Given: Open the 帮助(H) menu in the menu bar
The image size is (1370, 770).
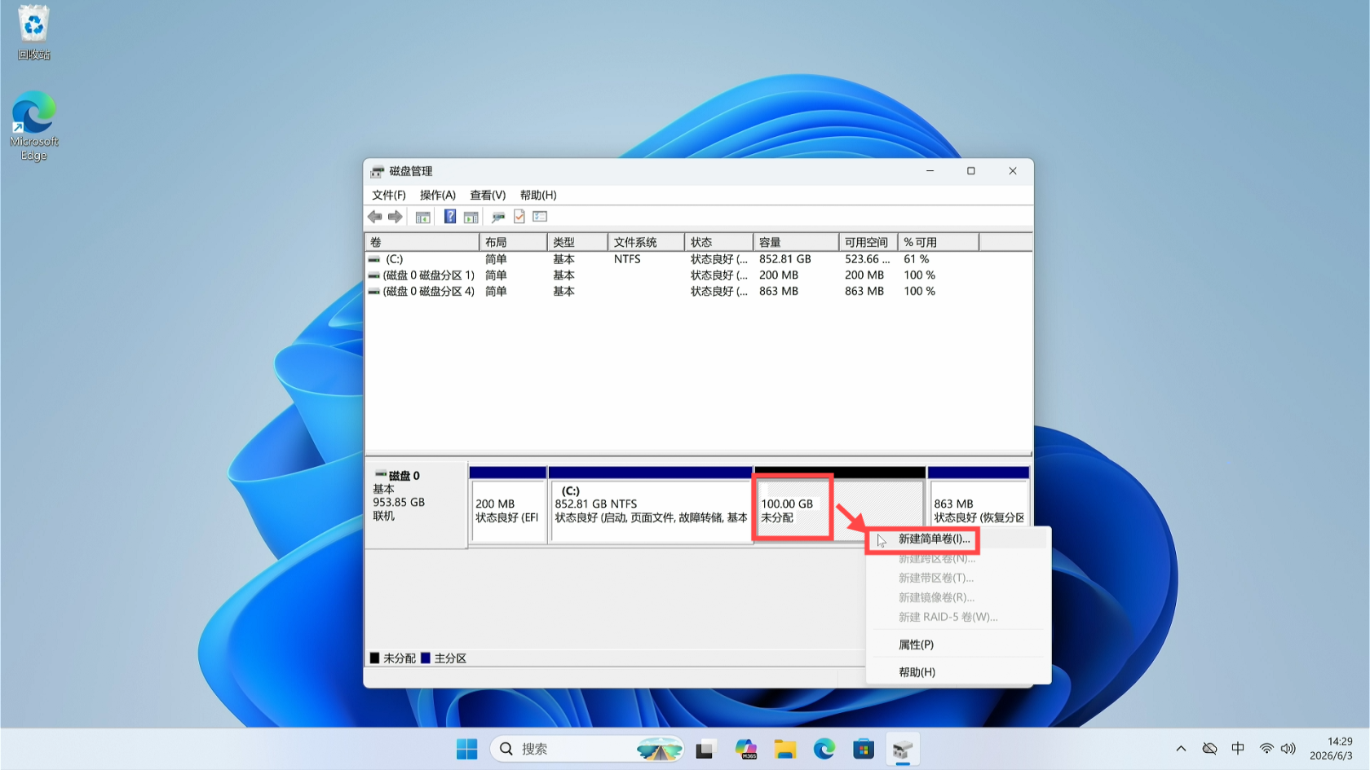Looking at the screenshot, I should pyautogui.click(x=538, y=196).
